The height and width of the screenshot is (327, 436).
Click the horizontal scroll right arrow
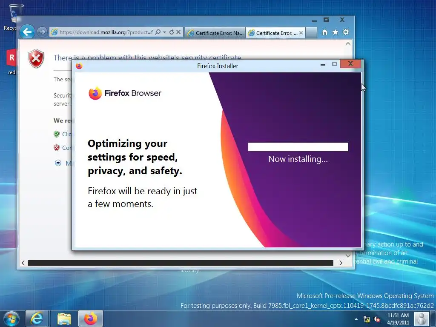click(341, 263)
